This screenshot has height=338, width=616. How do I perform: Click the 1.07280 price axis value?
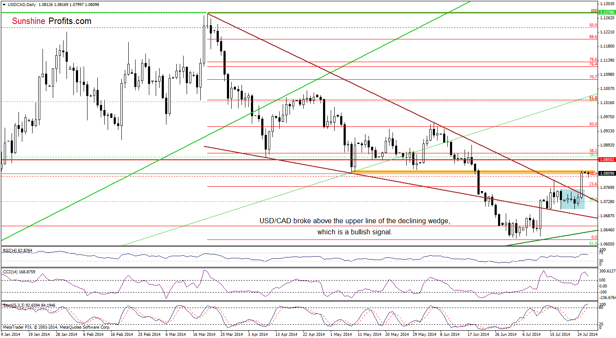(607, 202)
